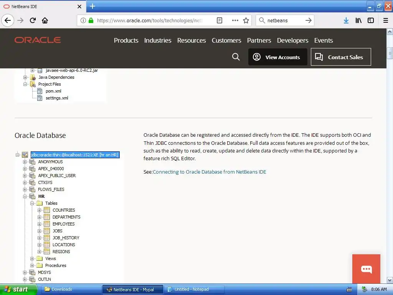The width and height of the screenshot is (393, 295).
Task: Submit netbeans search with go arrow
Action: pos(308,20)
